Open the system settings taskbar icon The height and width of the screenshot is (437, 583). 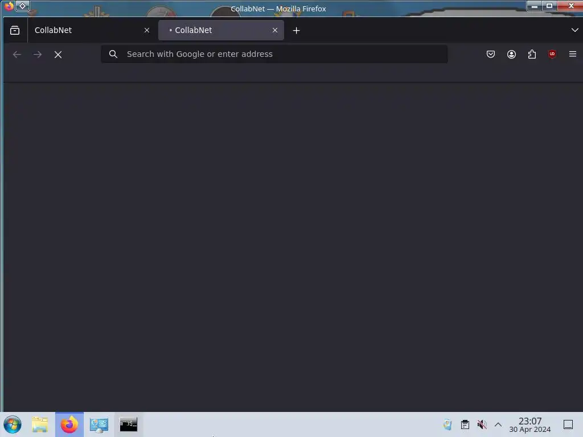click(x=99, y=424)
